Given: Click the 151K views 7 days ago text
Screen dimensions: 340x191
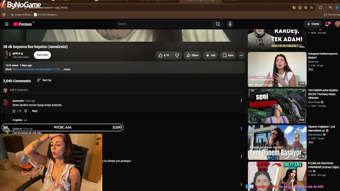Looking at the screenshot, I should click(x=19, y=66).
